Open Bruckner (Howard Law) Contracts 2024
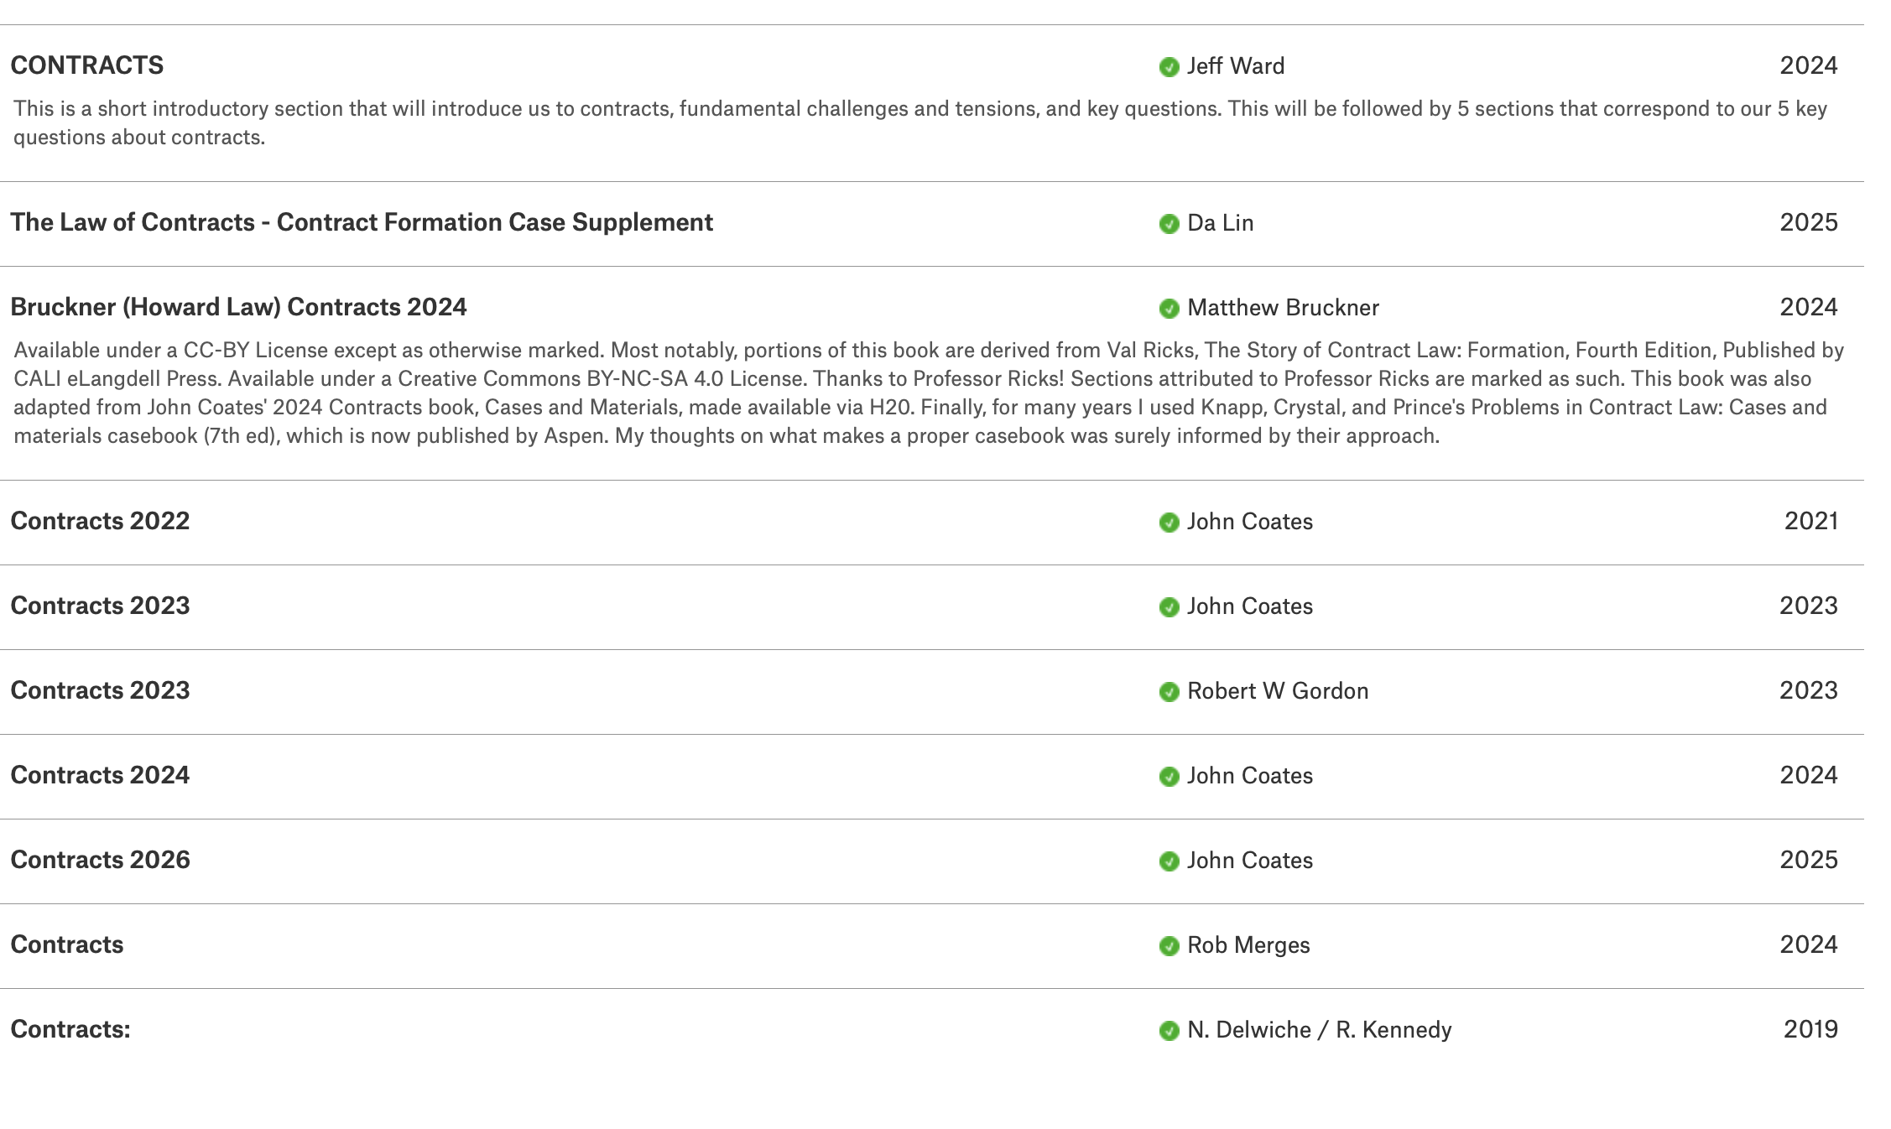This screenshot has height=1129, width=1891. point(238,307)
